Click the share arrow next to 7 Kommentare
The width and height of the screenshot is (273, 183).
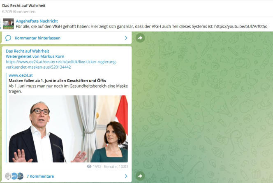click(x=140, y=176)
